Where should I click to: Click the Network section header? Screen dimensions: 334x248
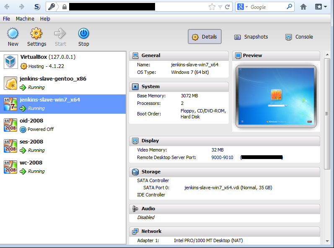(x=225, y=231)
